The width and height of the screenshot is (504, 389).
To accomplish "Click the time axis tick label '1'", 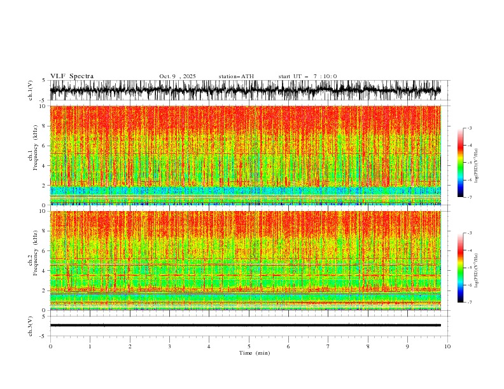I will 90,346.
